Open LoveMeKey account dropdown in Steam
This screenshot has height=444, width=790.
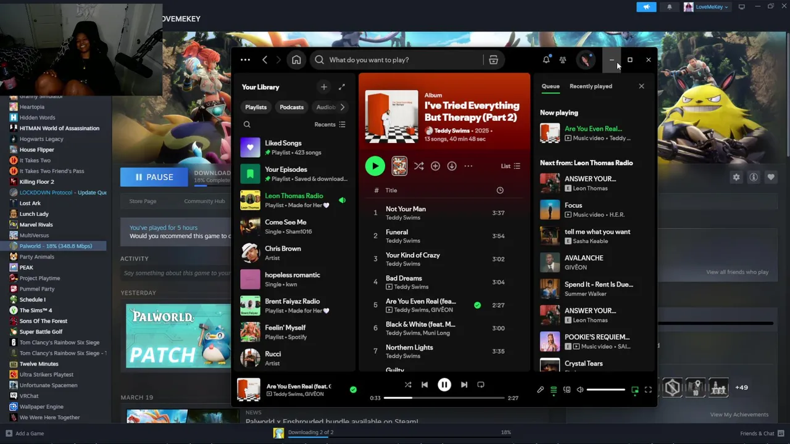tap(706, 7)
